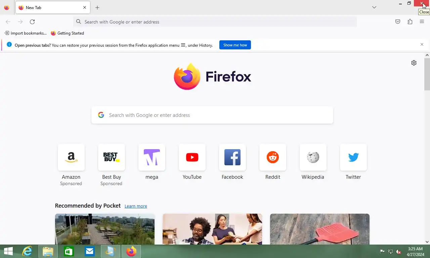Open the rooftop garden Pocket story thumbnail
Image resolution: width=430 pixels, height=258 pixels.
105,229
